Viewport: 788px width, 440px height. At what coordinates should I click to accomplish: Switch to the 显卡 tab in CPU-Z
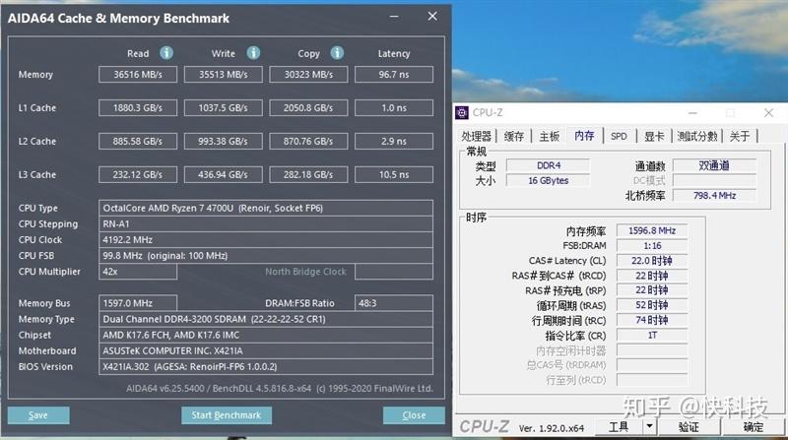pyautogui.click(x=654, y=136)
